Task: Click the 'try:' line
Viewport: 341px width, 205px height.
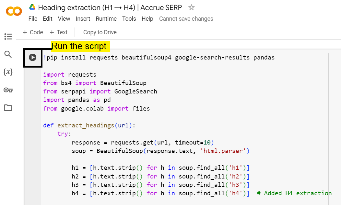Action: (64, 134)
